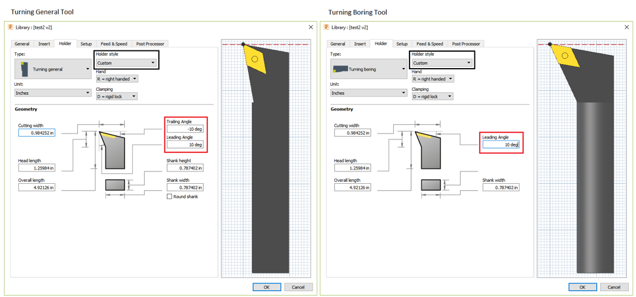636x297 pixels.
Task: Click Cutting width field in Turning Boring dialog
Action: click(353, 133)
